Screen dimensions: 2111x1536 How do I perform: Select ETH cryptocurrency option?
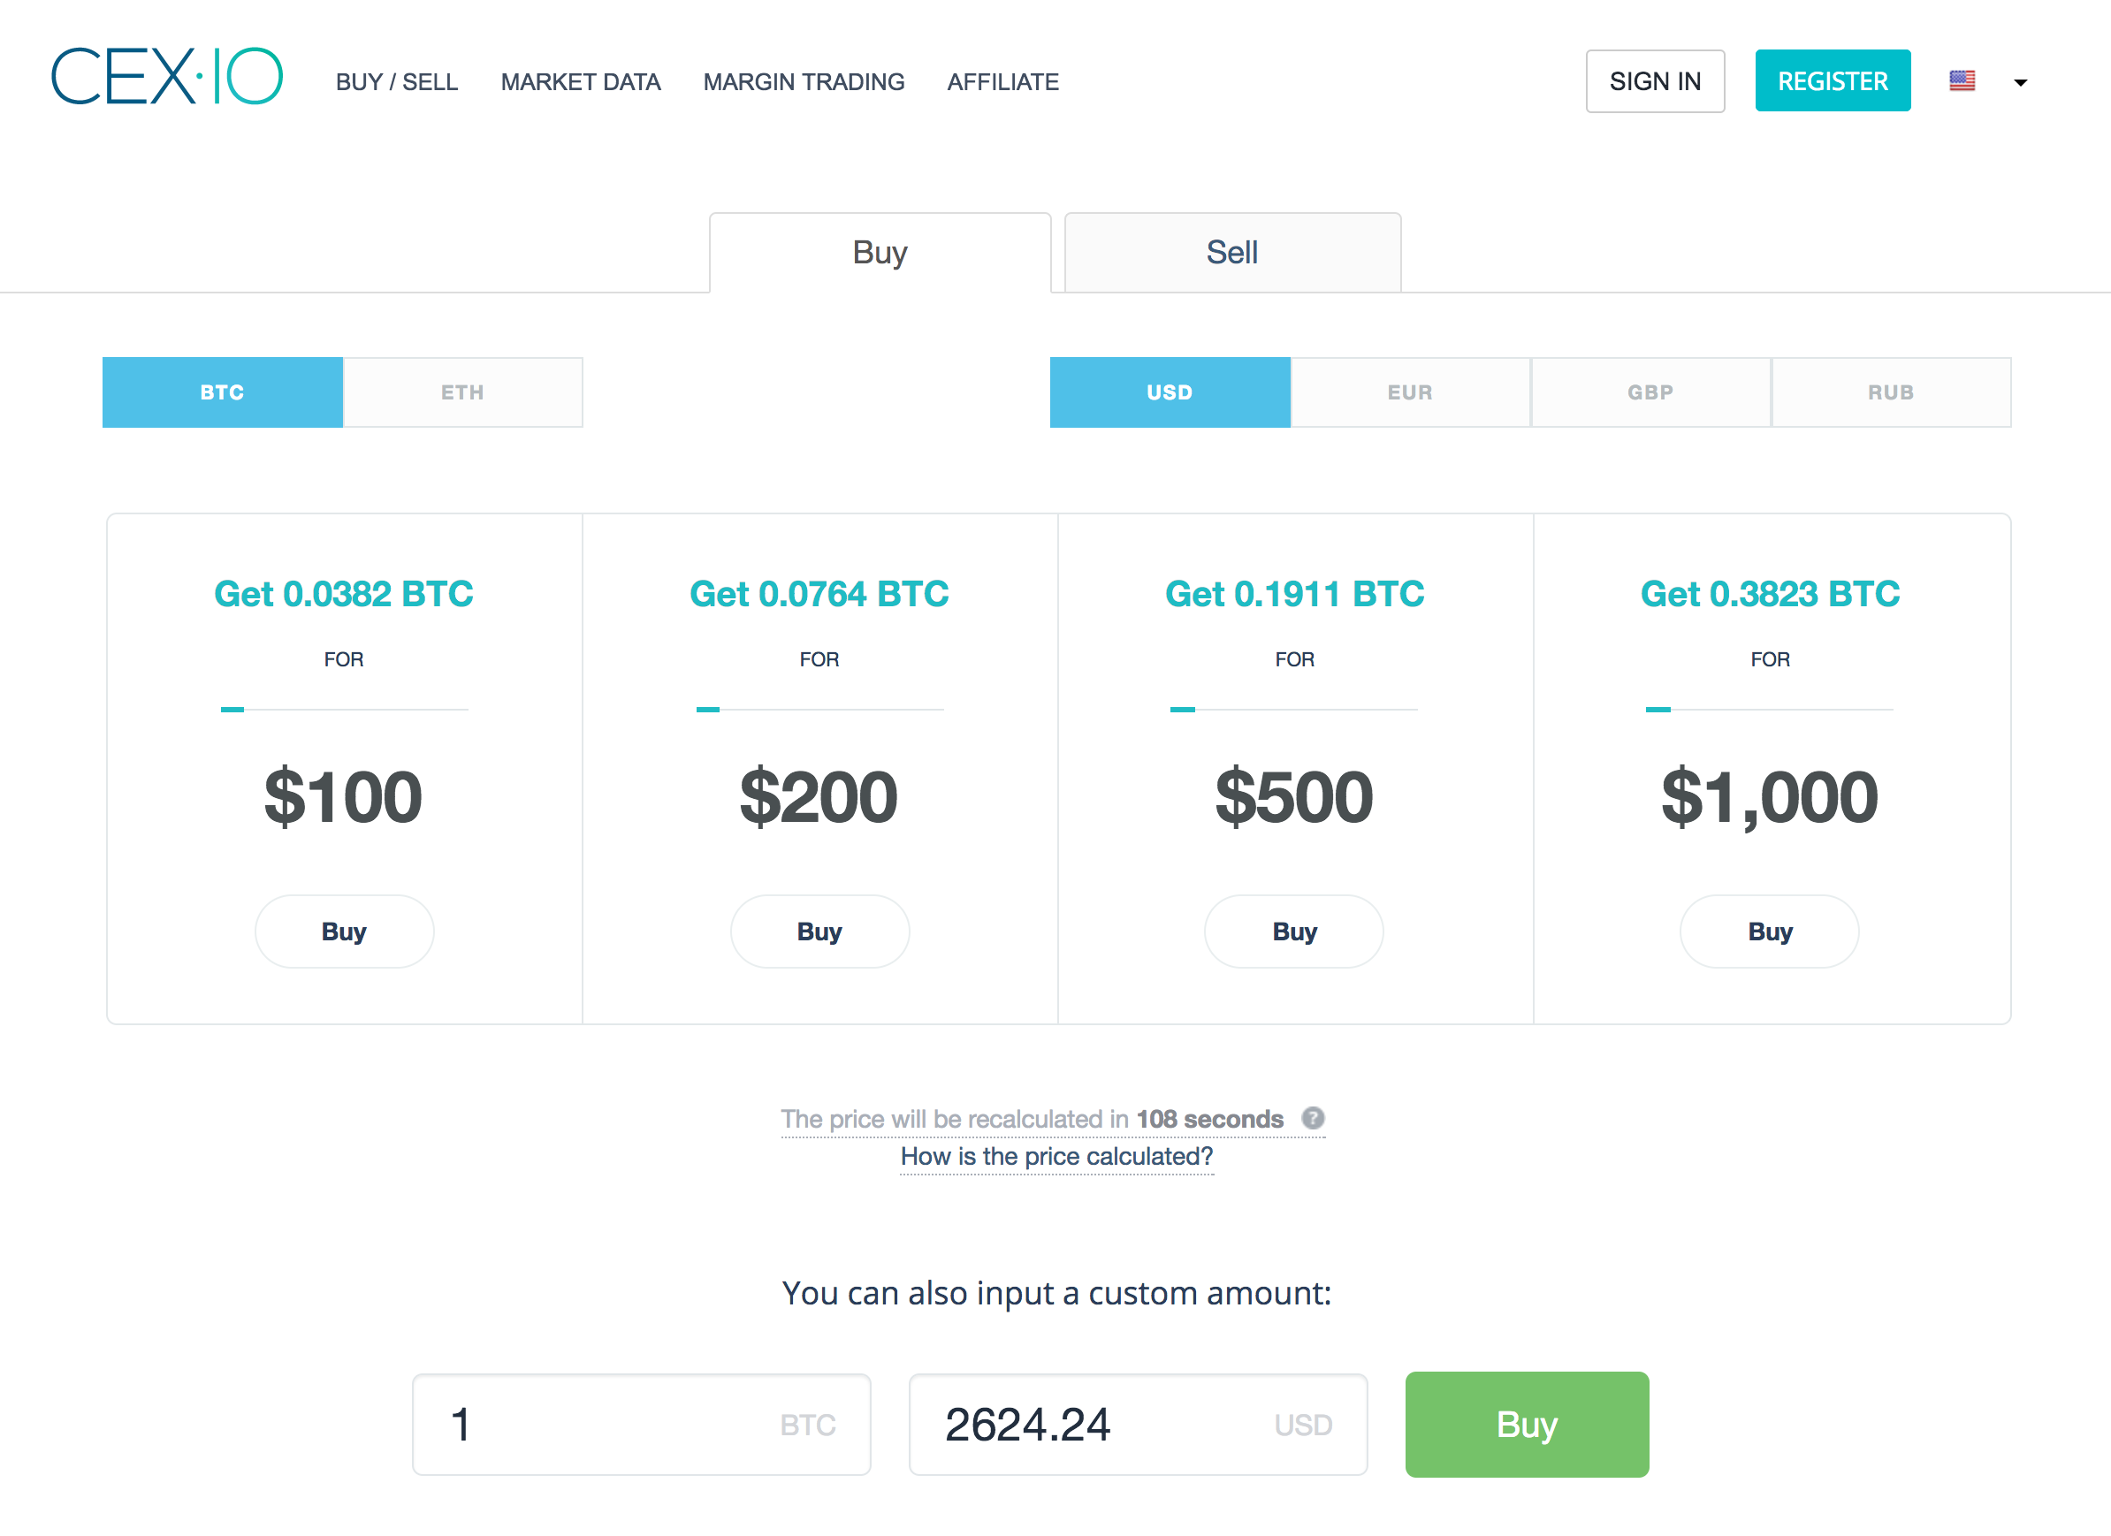click(x=462, y=392)
